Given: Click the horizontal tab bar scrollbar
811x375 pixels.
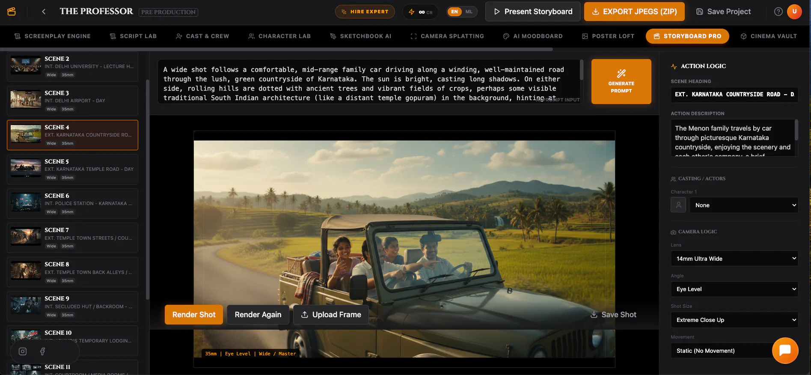Looking at the screenshot, I should (276, 50).
